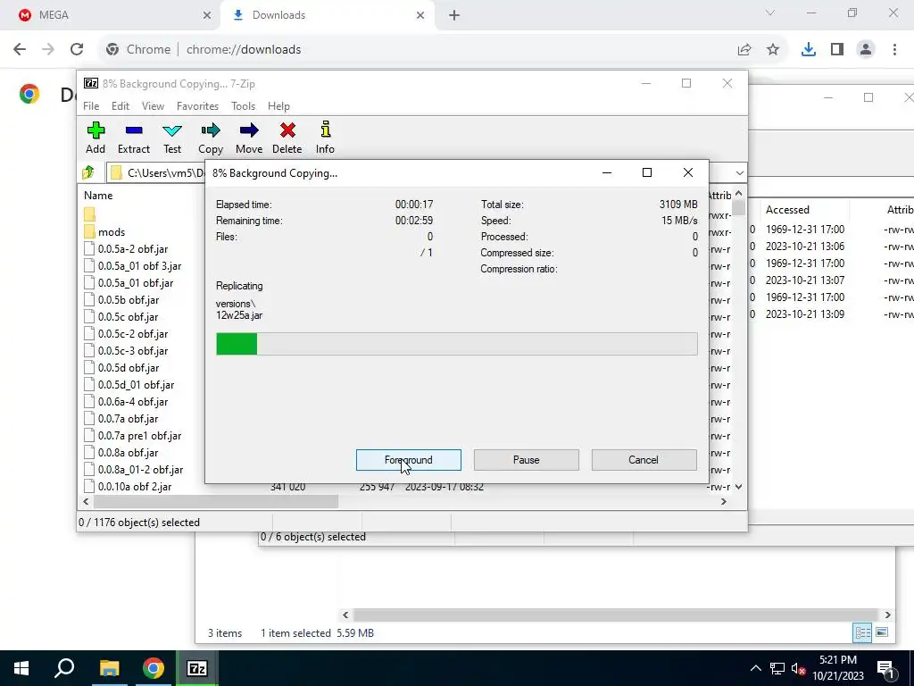
Task: Switch Explorer to details view icon
Action: coord(863,632)
